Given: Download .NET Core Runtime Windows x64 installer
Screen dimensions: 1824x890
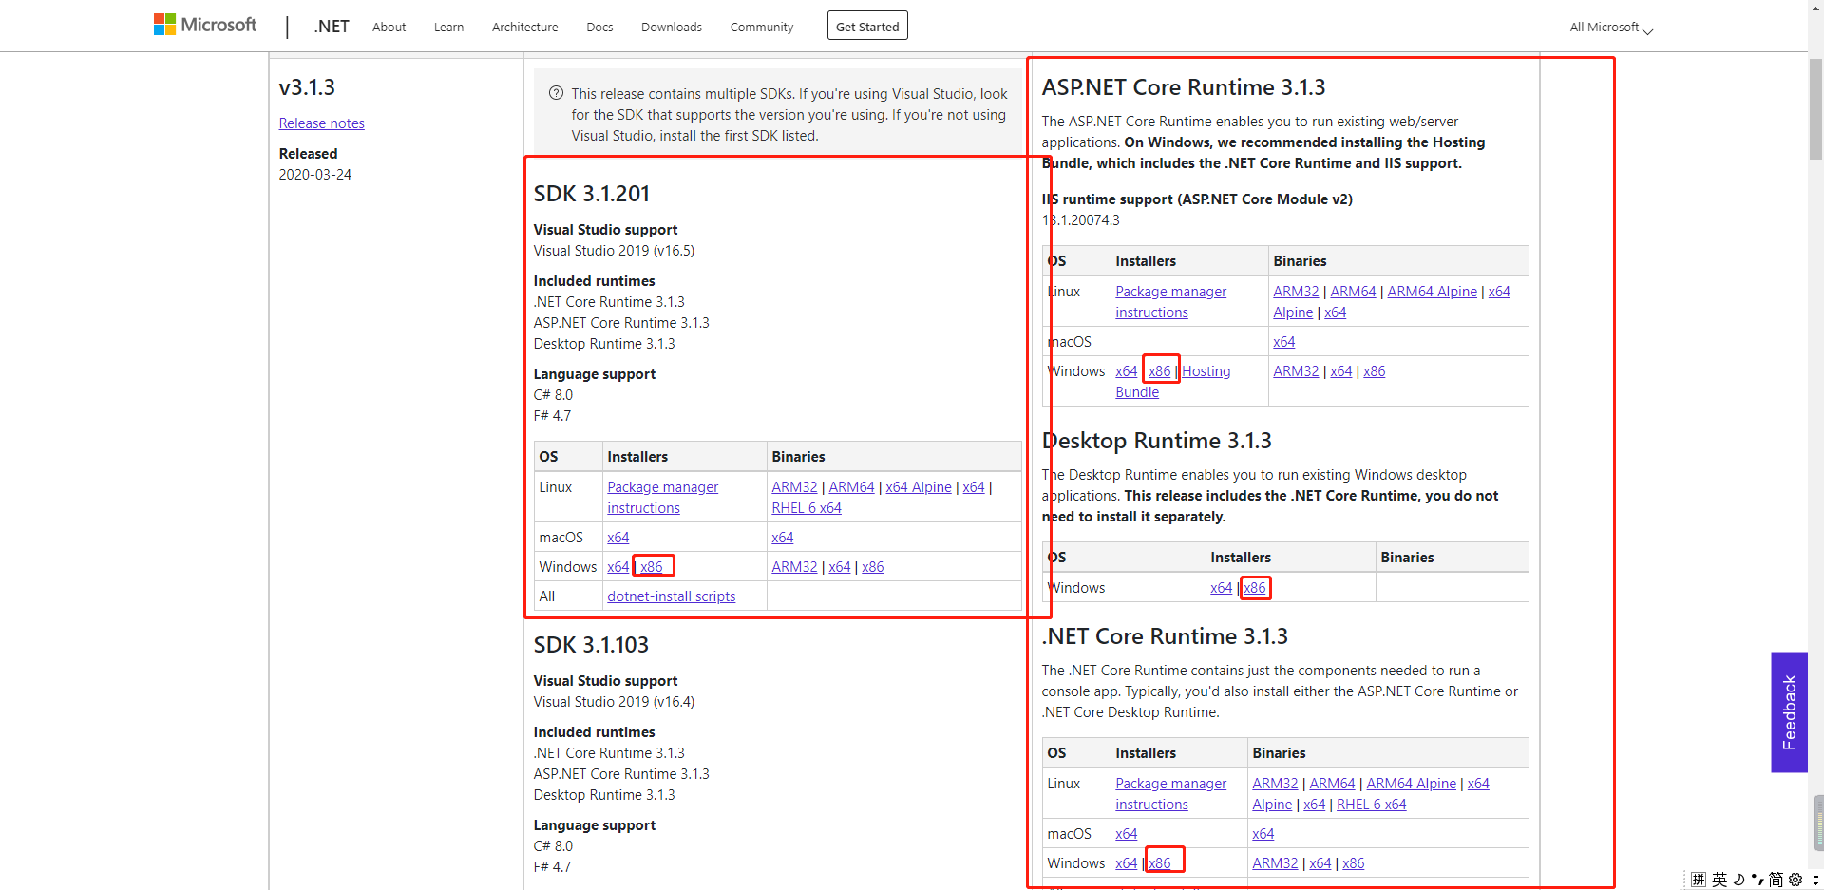Looking at the screenshot, I should [1126, 863].
